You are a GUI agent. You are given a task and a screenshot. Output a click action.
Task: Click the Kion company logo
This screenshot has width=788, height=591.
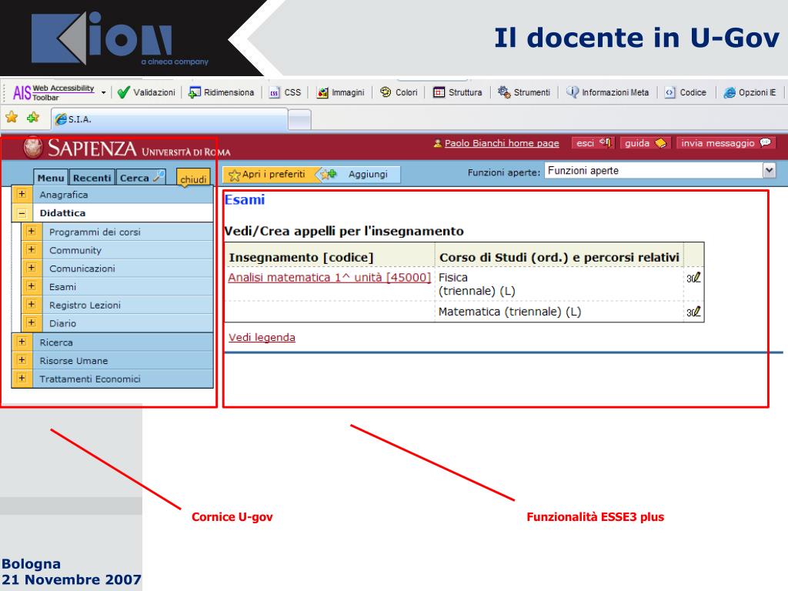coord(119,38)
